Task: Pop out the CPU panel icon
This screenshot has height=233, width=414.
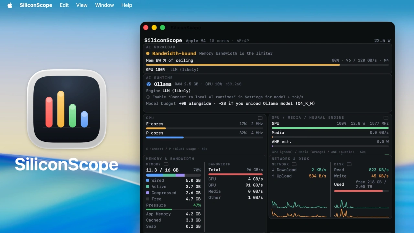Action: [260, 118]
